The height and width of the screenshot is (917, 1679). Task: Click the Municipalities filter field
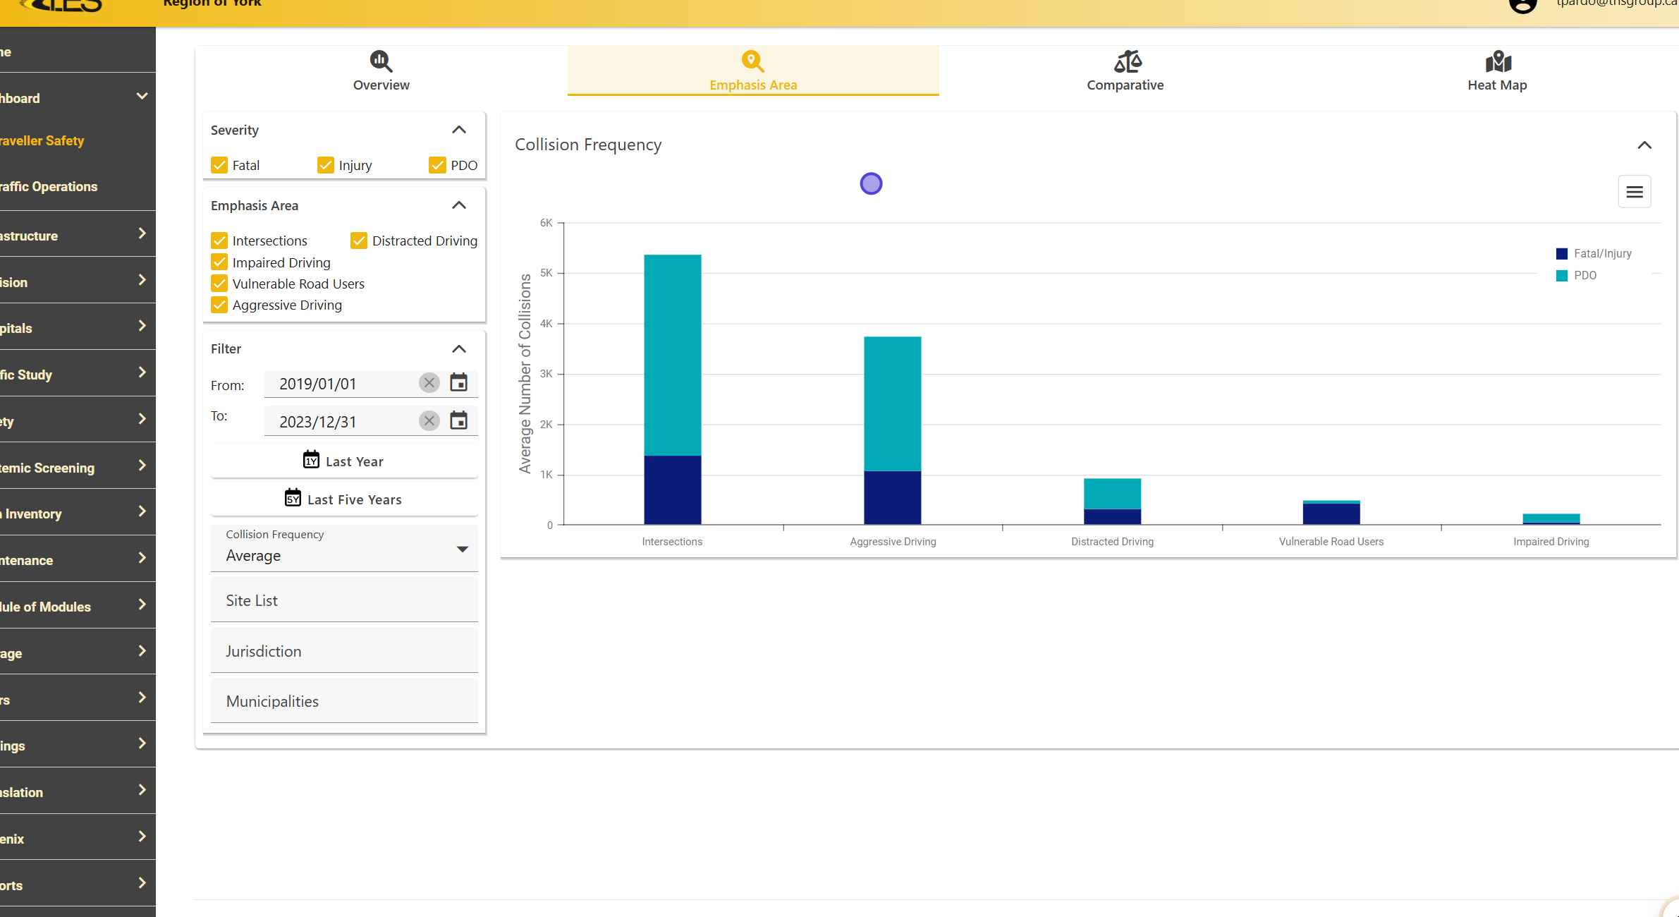click(344, 701)
